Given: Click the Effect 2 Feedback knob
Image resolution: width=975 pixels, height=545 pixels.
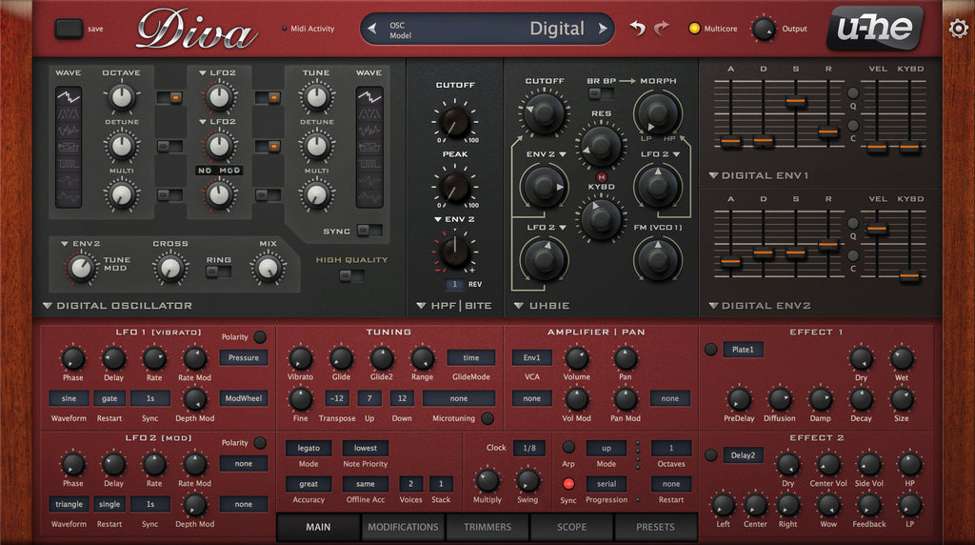Looking at the screenshot, I should click(868, 505).
